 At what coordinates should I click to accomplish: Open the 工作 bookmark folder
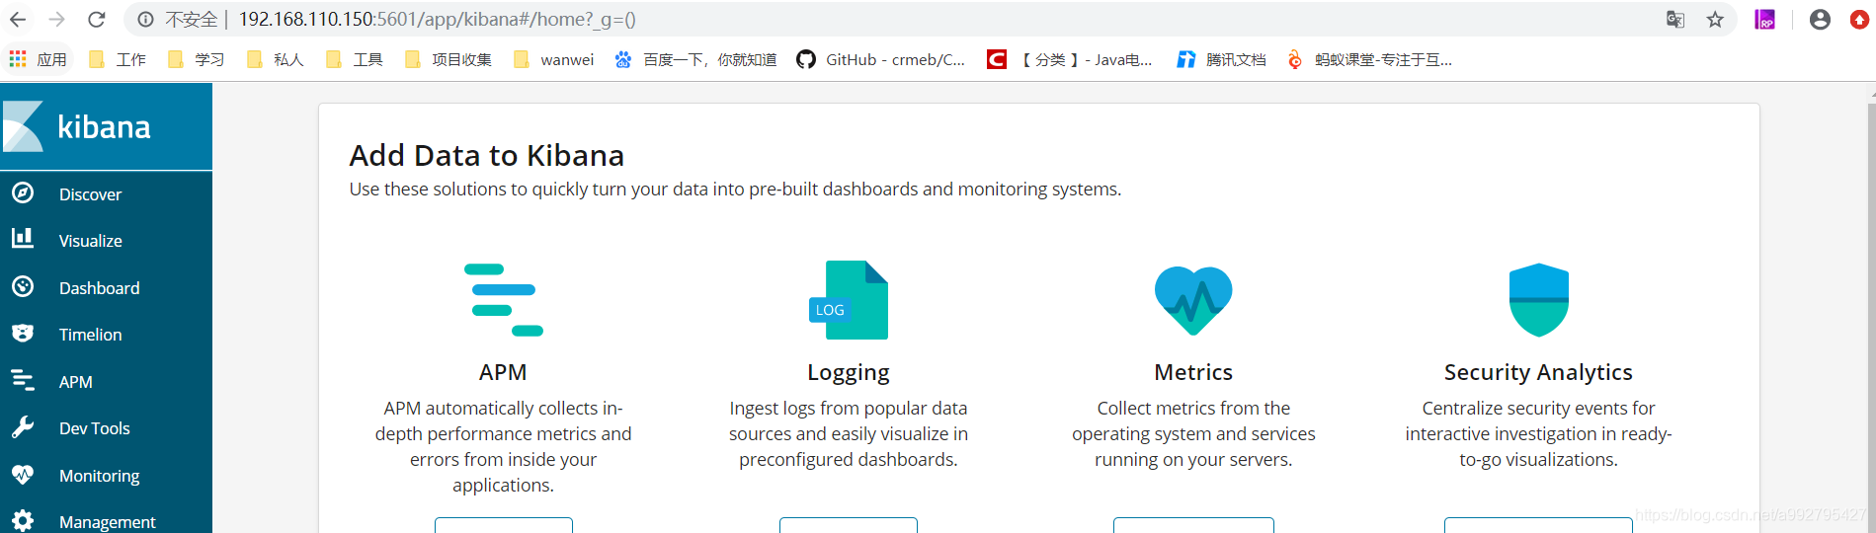coord(118,59)
